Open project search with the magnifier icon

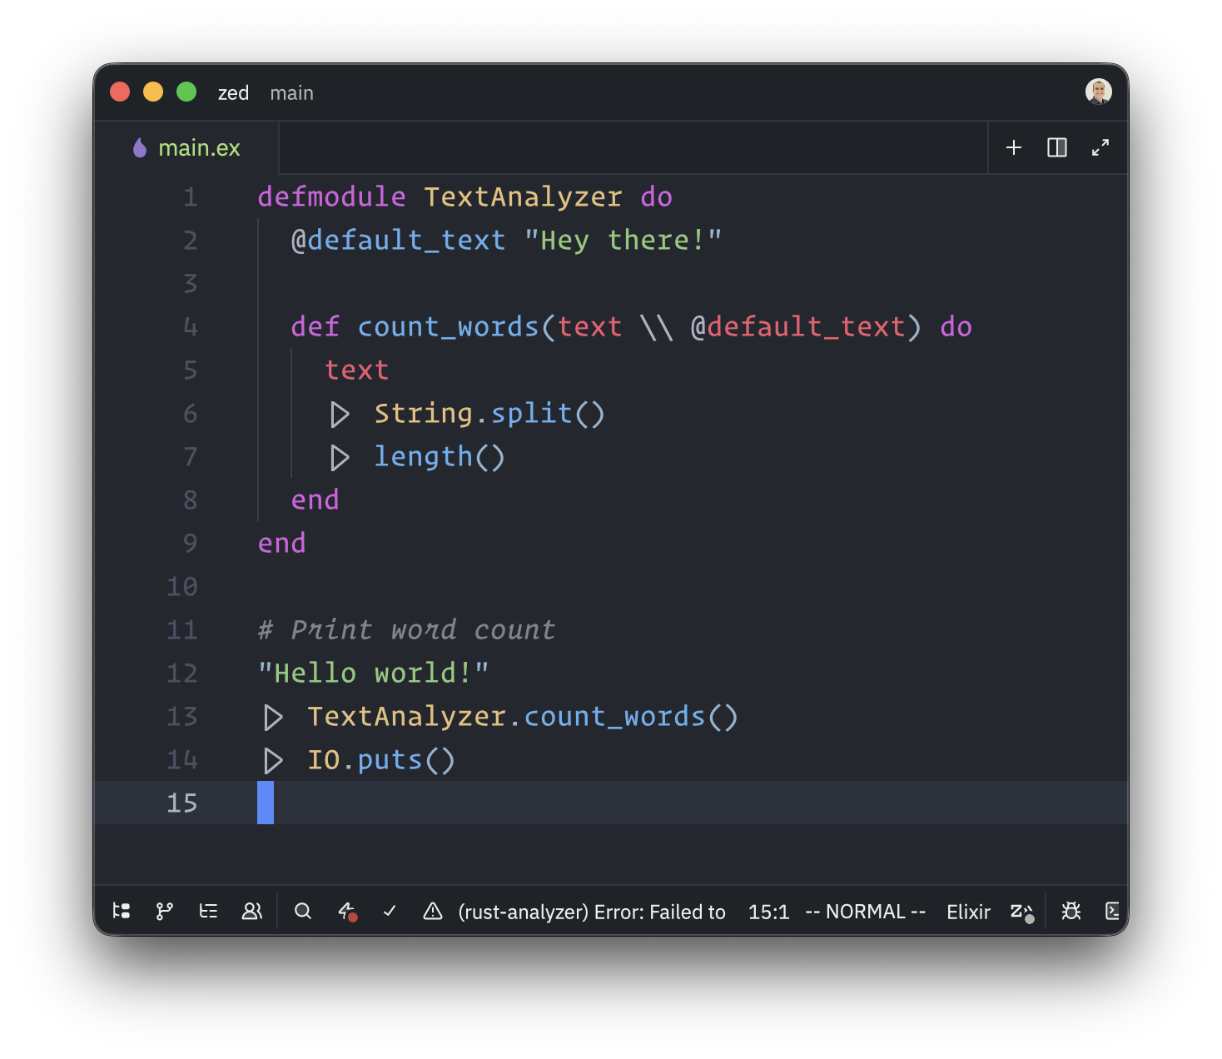click(303, 911)
